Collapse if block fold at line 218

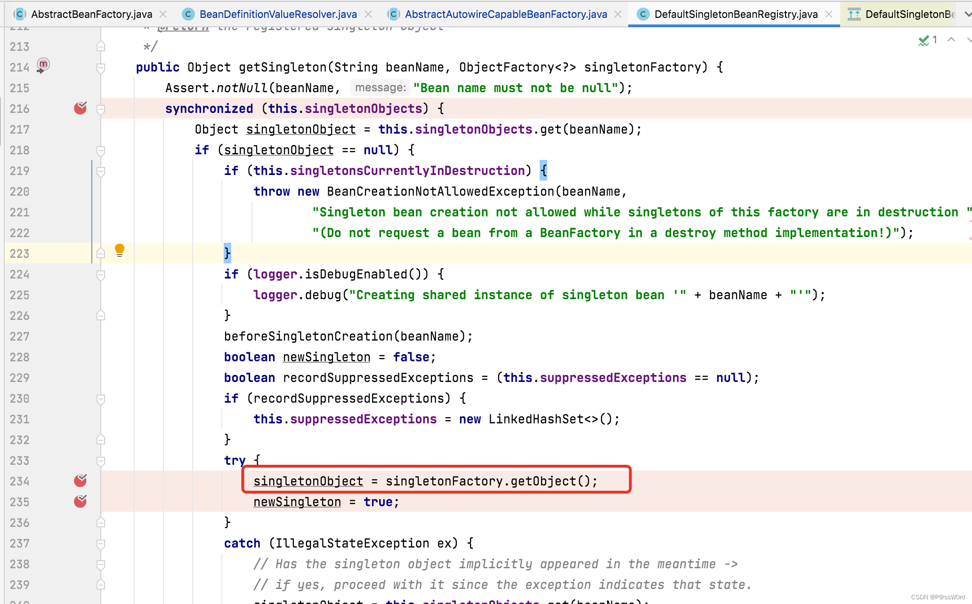(101, 151)
